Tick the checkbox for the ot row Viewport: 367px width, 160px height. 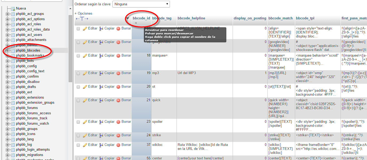(78, 87)
